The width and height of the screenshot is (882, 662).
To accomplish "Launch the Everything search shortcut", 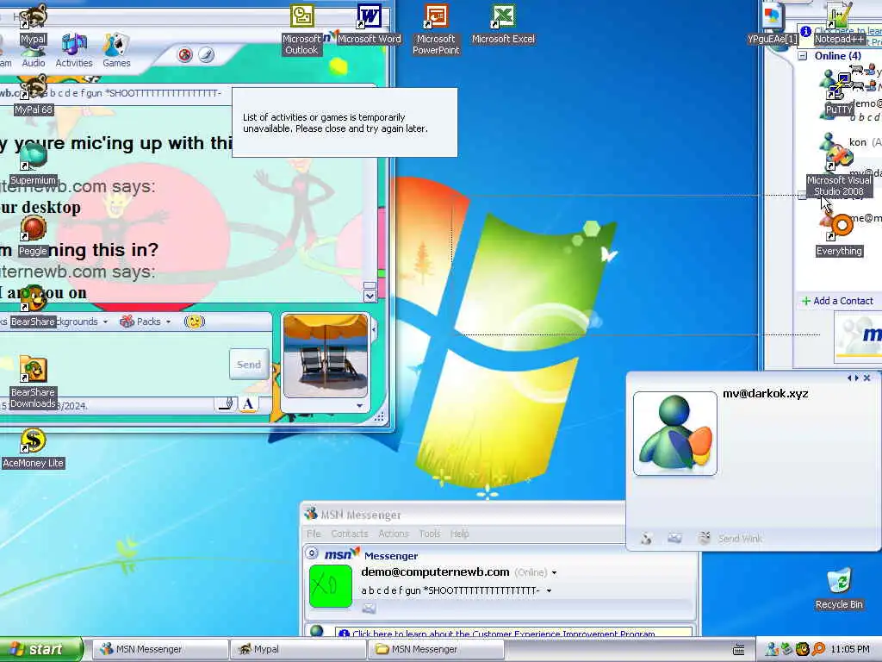I will point(839,236).
